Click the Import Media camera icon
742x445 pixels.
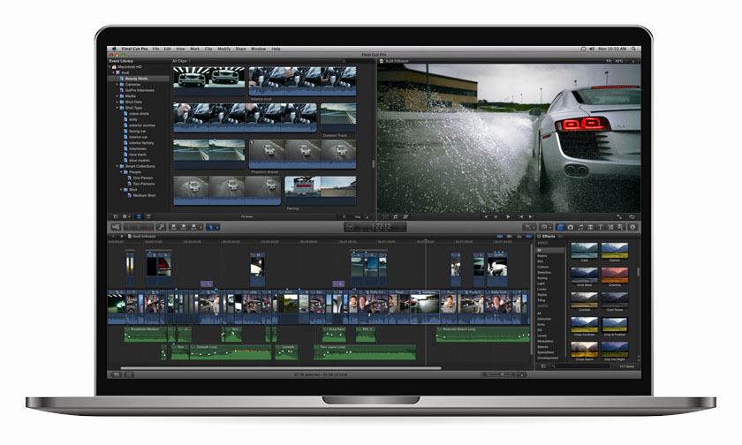point(116,228)
